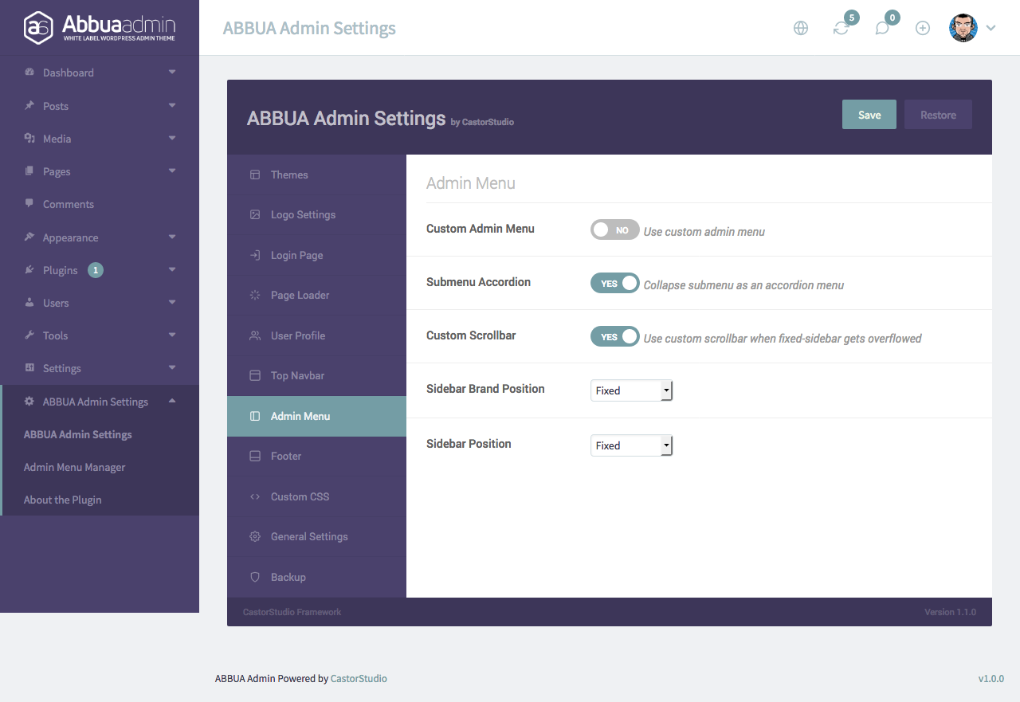Click the Users person icon
This screenshot has width=1020, height=702.
(x=29, y=303)
